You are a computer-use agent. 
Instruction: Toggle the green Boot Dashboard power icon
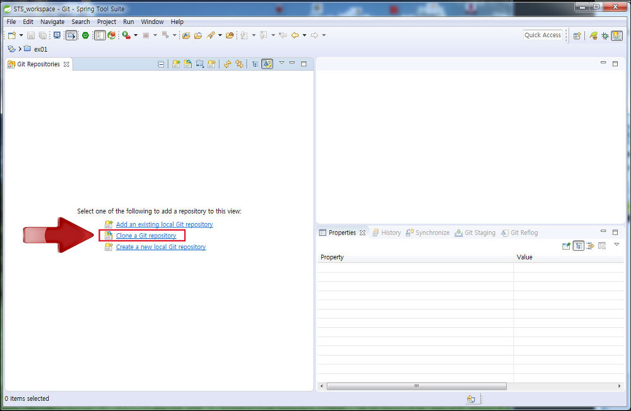tap(85, 35)
